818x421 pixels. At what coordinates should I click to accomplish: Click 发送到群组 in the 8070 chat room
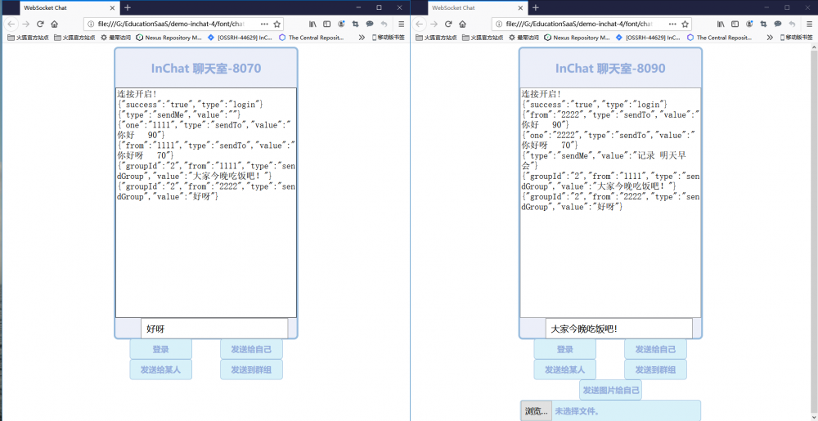point(251,369)
